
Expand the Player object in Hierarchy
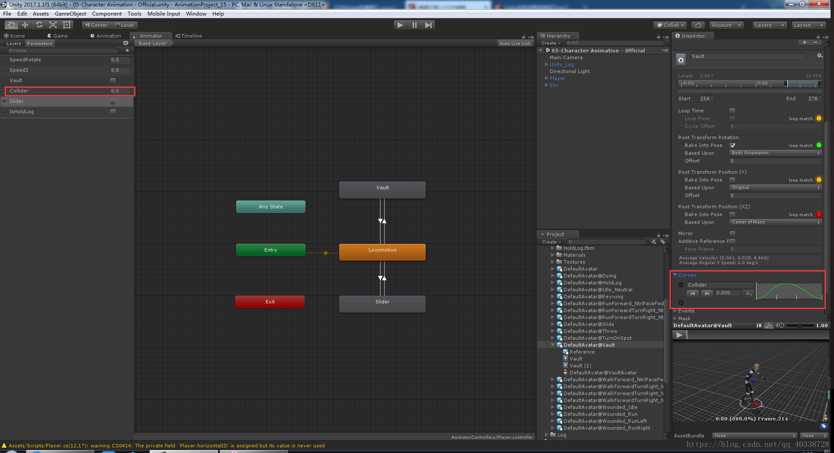pyautogui.click(x=547, y=78)
